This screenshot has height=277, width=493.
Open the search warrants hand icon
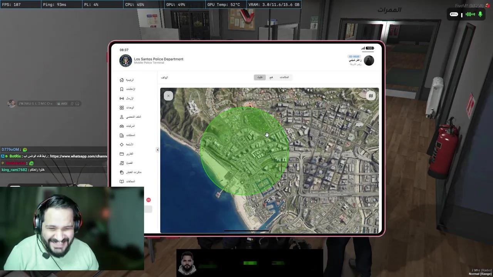coord(122,172)
